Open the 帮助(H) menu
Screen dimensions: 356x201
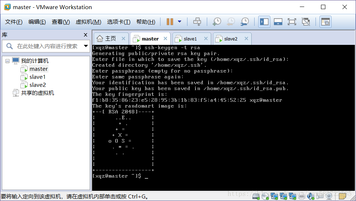click(146, 22)
